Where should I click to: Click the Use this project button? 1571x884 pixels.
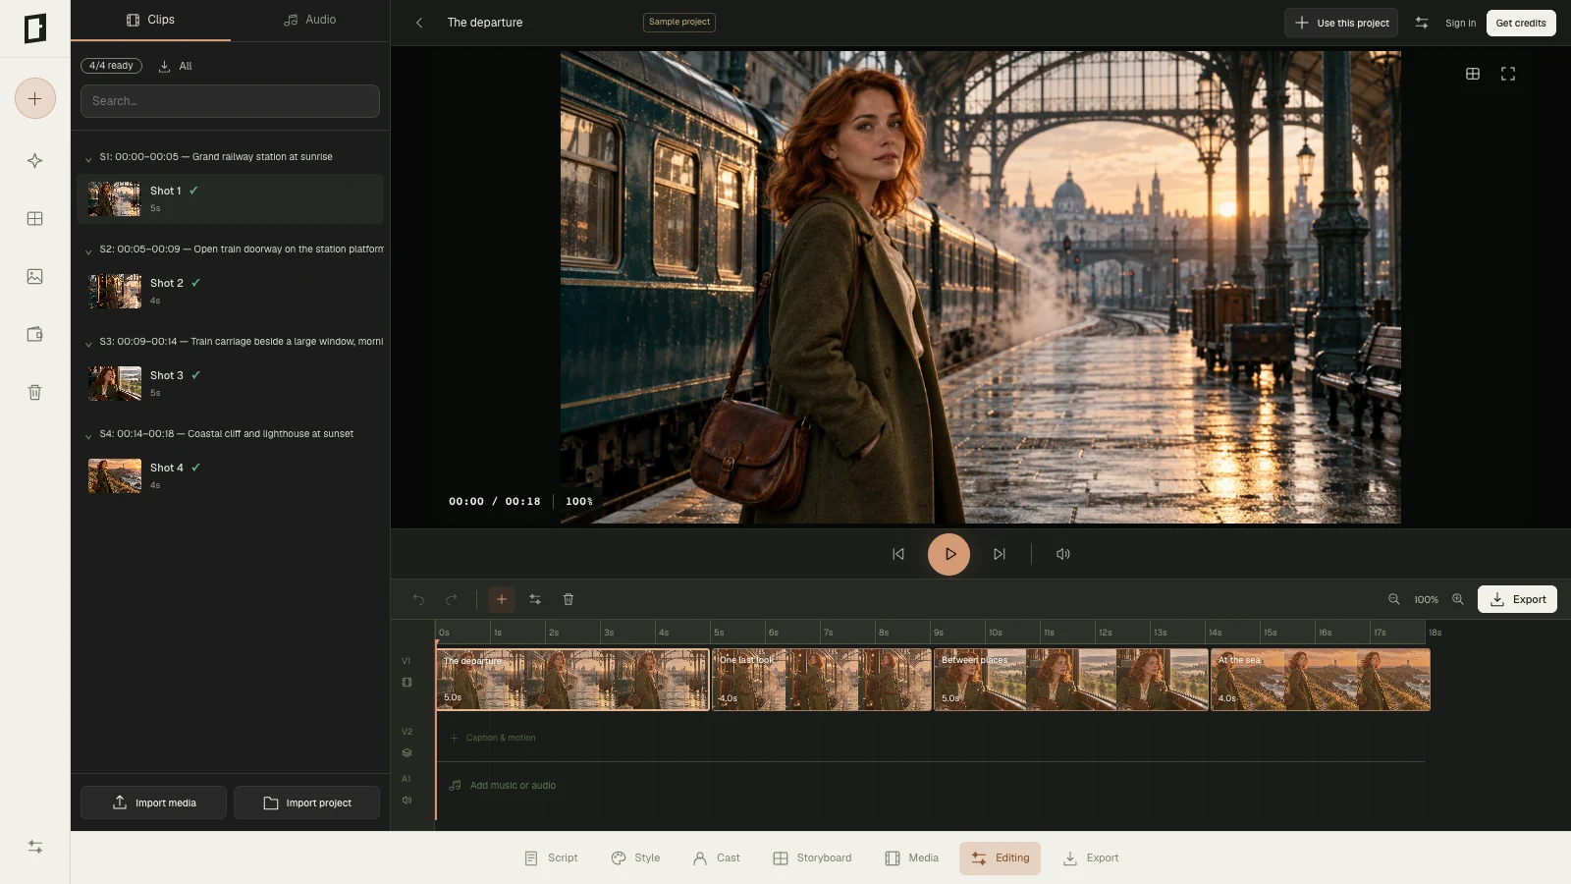pos(1341,23)
